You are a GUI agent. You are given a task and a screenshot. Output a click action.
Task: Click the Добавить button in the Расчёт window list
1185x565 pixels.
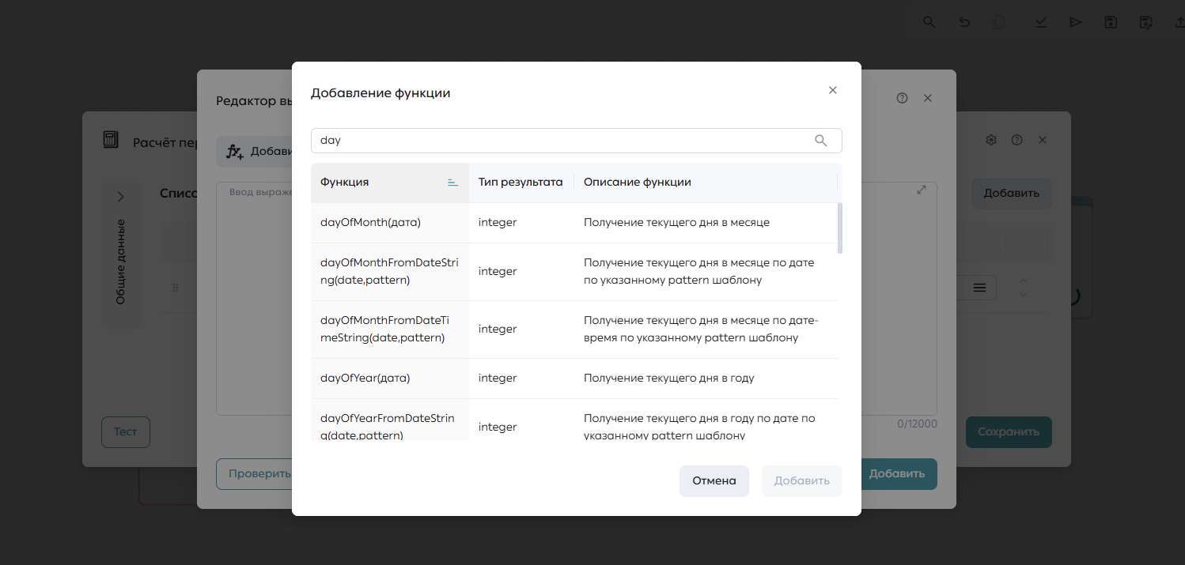[1012, 193]
